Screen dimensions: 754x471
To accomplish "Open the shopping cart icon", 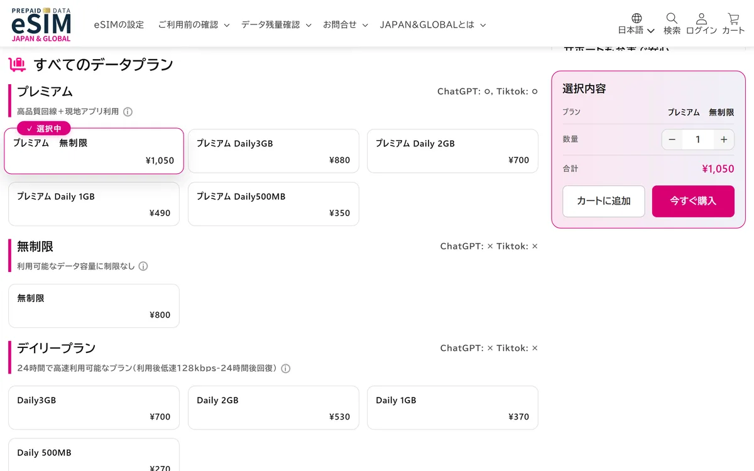I will pos(733,18).
